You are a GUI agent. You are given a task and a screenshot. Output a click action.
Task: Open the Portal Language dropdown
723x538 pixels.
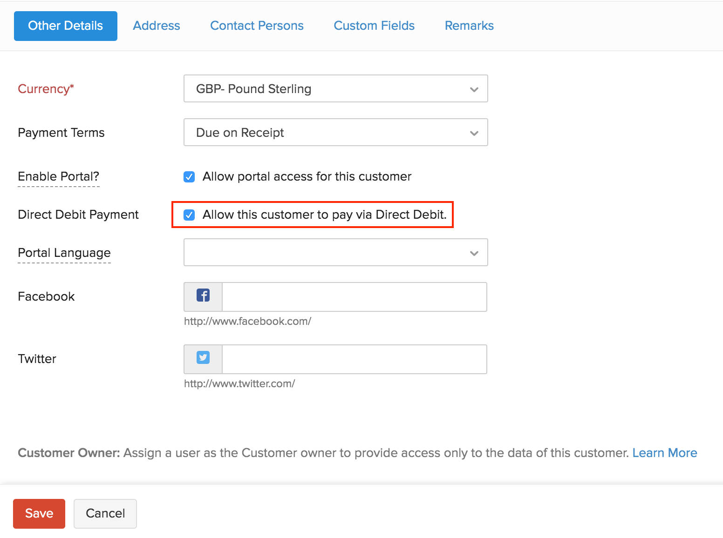[335, 252]
